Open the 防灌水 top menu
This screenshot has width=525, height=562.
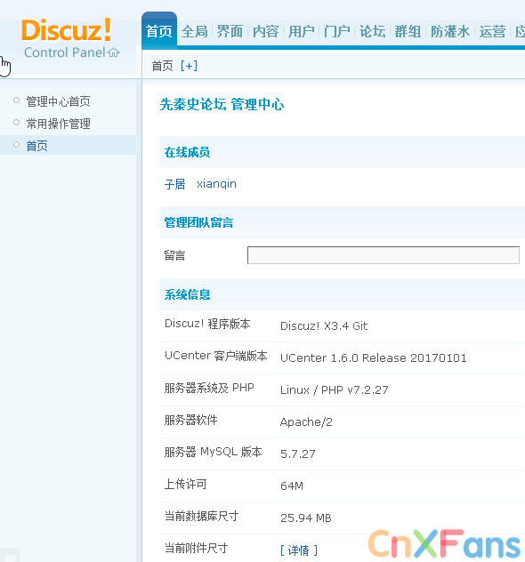tap(450, 31)
